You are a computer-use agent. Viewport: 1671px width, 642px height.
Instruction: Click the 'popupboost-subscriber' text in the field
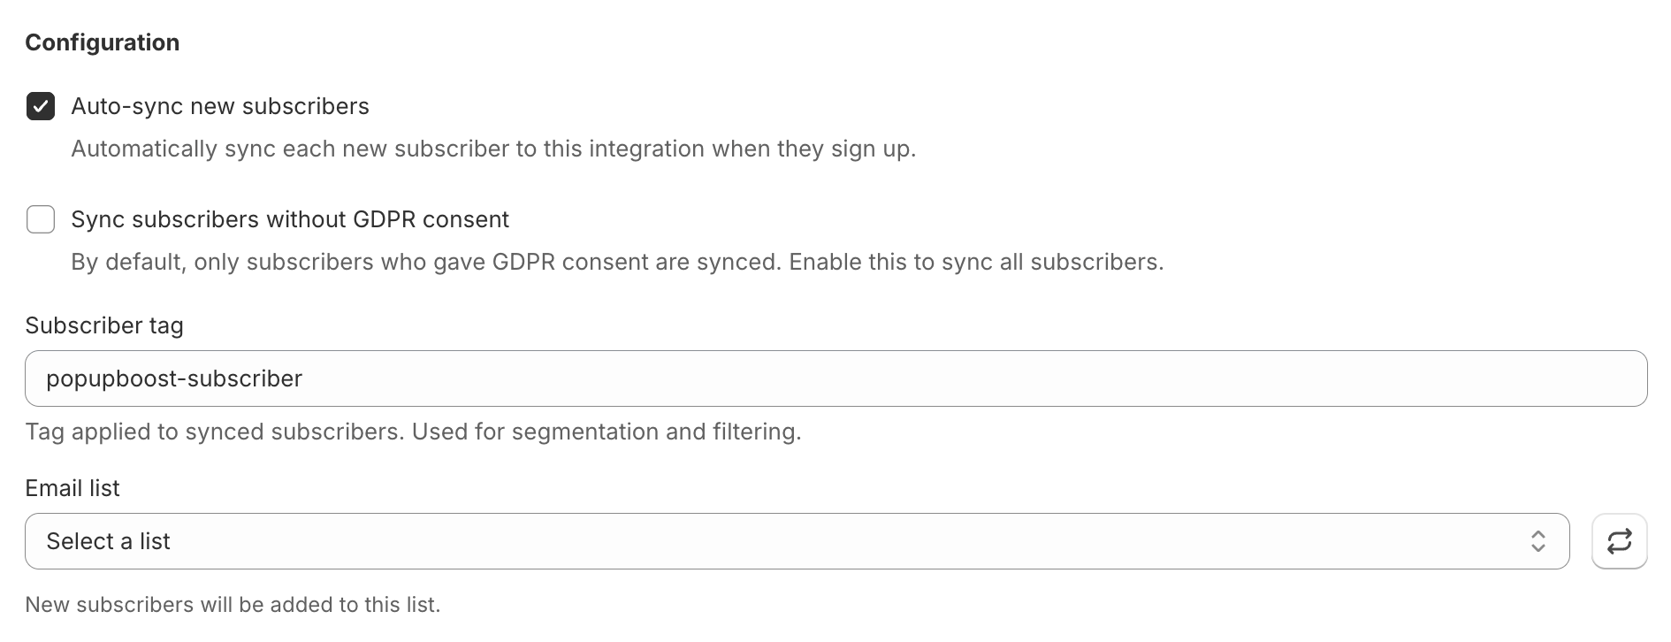coord(174,378)
